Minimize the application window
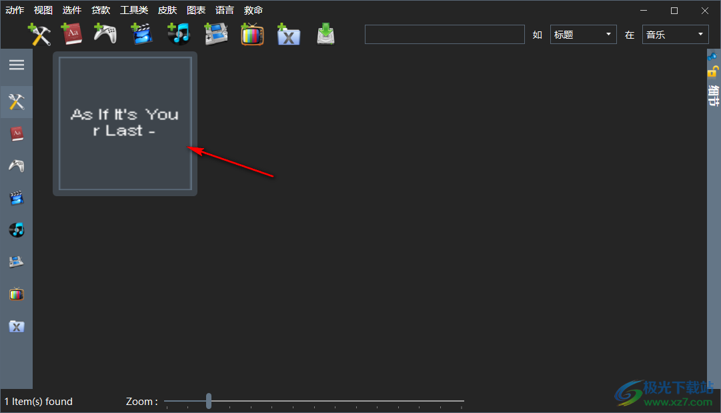The height and width of the screenshot is (413, 721). pyautogui.click(x=644, y=11)
